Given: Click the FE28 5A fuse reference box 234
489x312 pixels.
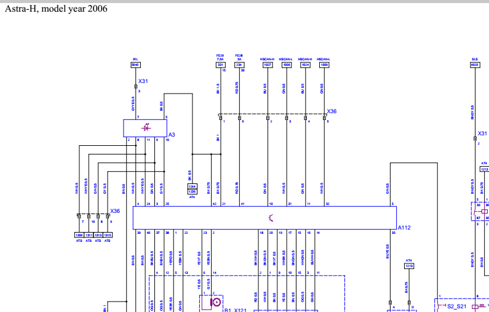Looking at the screenshot, I should [x=239, y=65].
